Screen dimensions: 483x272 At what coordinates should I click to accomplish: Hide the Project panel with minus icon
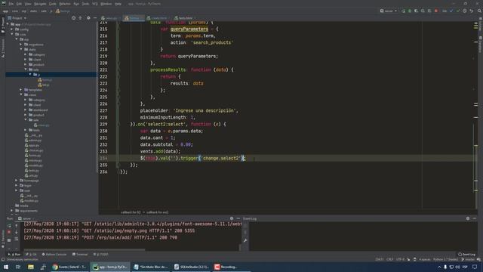95,18
